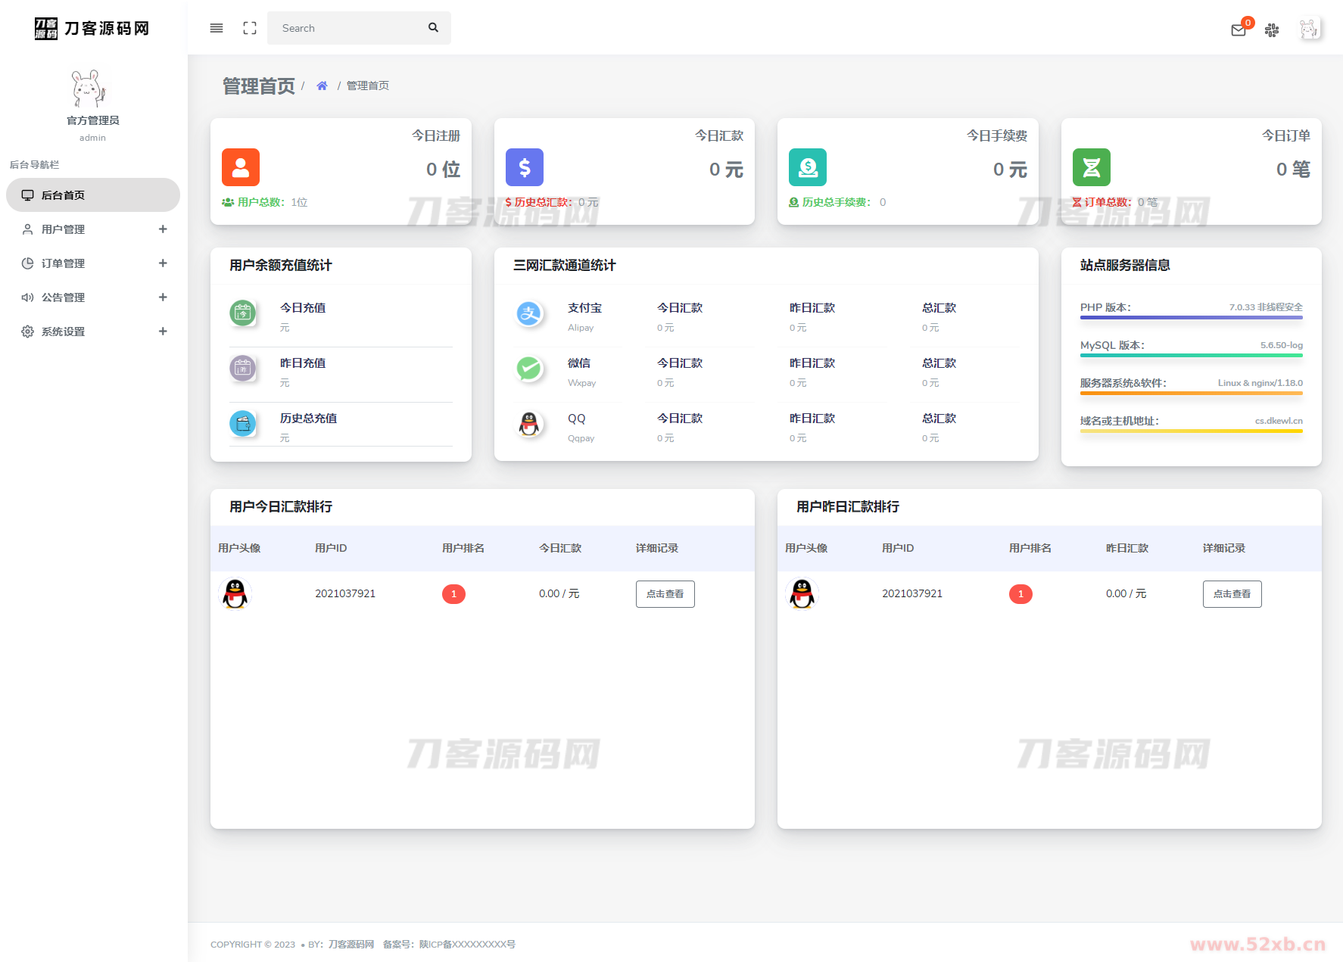Viewport: 1343px width, 962px height.
Task: Expand the 用户管理 menu plus icon
Action: tap(163, 229)
